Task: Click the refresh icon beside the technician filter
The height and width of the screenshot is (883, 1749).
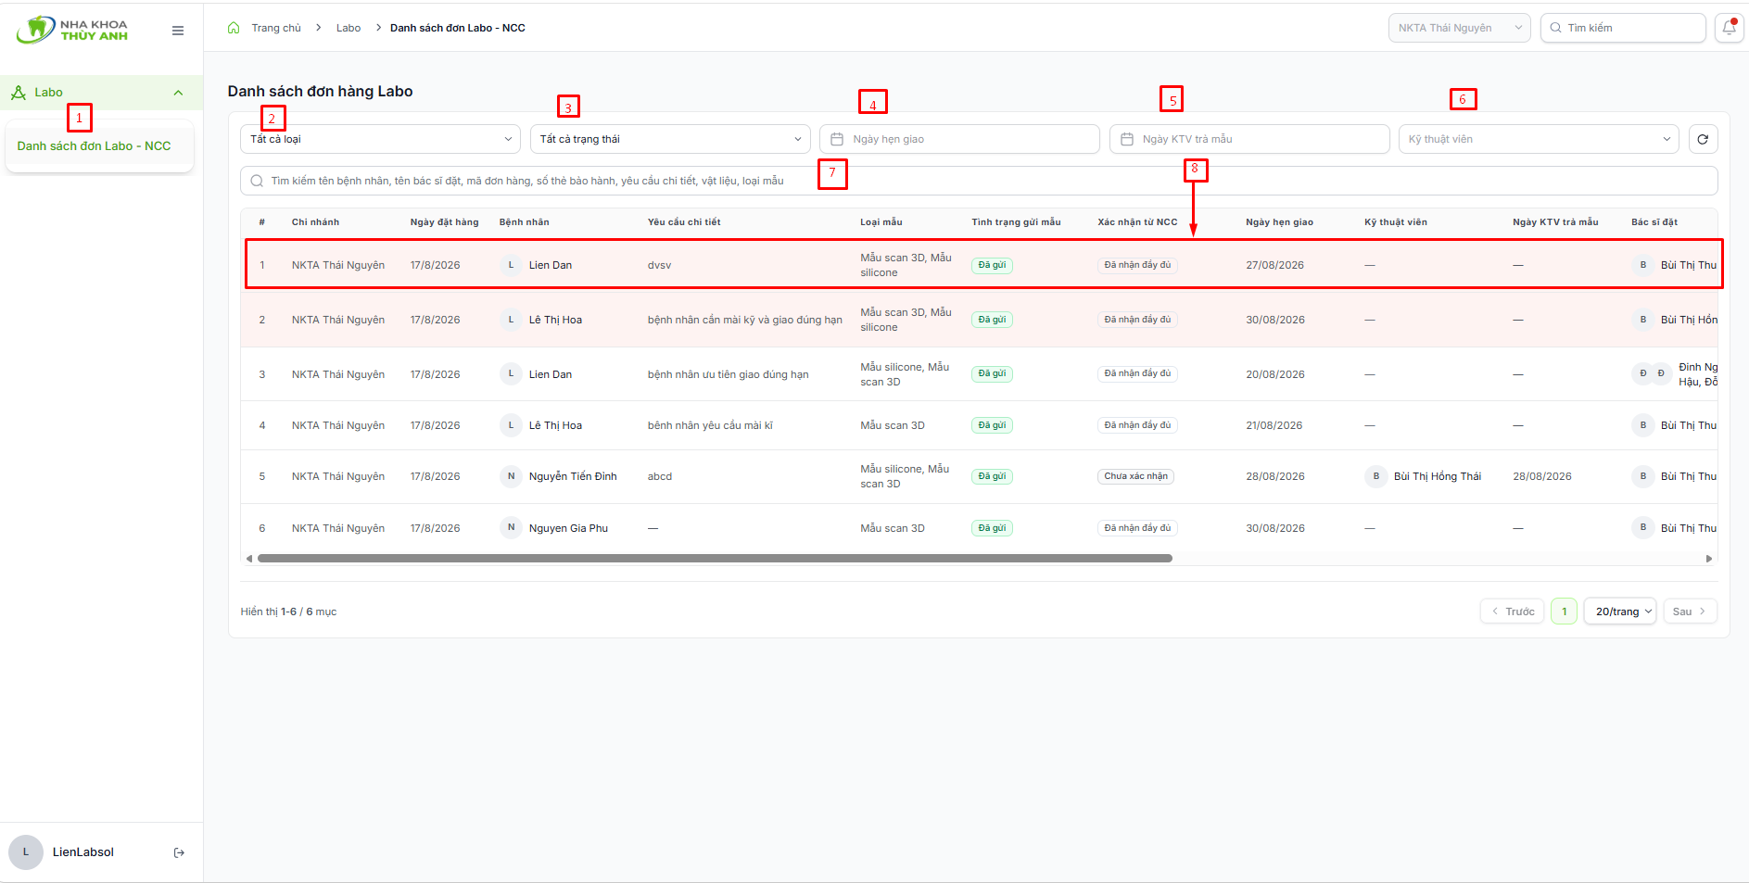Action: pyautogui.click(x=1703, y=139)
